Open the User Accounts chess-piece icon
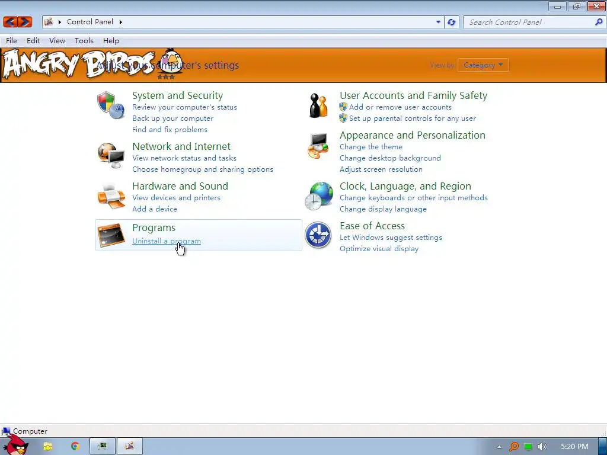Screen dimensions: 607x455 coord(318,105)
